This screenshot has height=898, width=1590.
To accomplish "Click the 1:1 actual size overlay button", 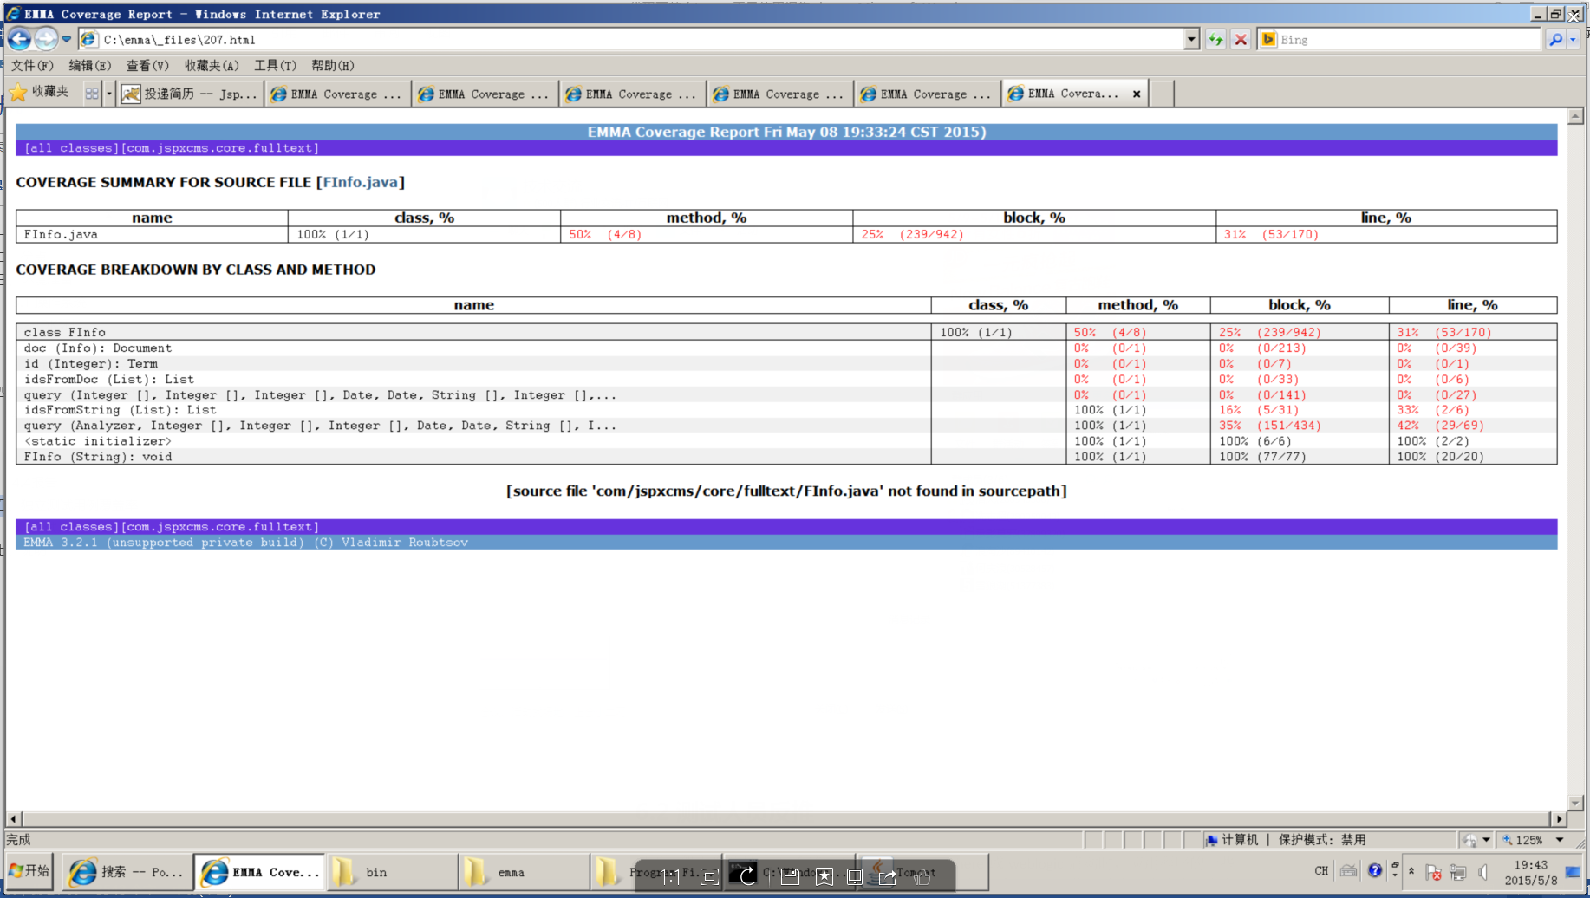I will pyautogui.click(x=671, y=876).
